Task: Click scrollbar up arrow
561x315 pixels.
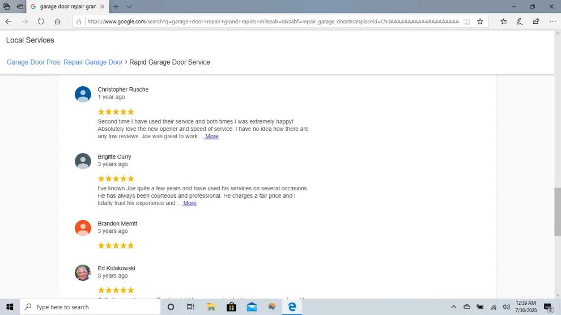Action: (558, 33)
